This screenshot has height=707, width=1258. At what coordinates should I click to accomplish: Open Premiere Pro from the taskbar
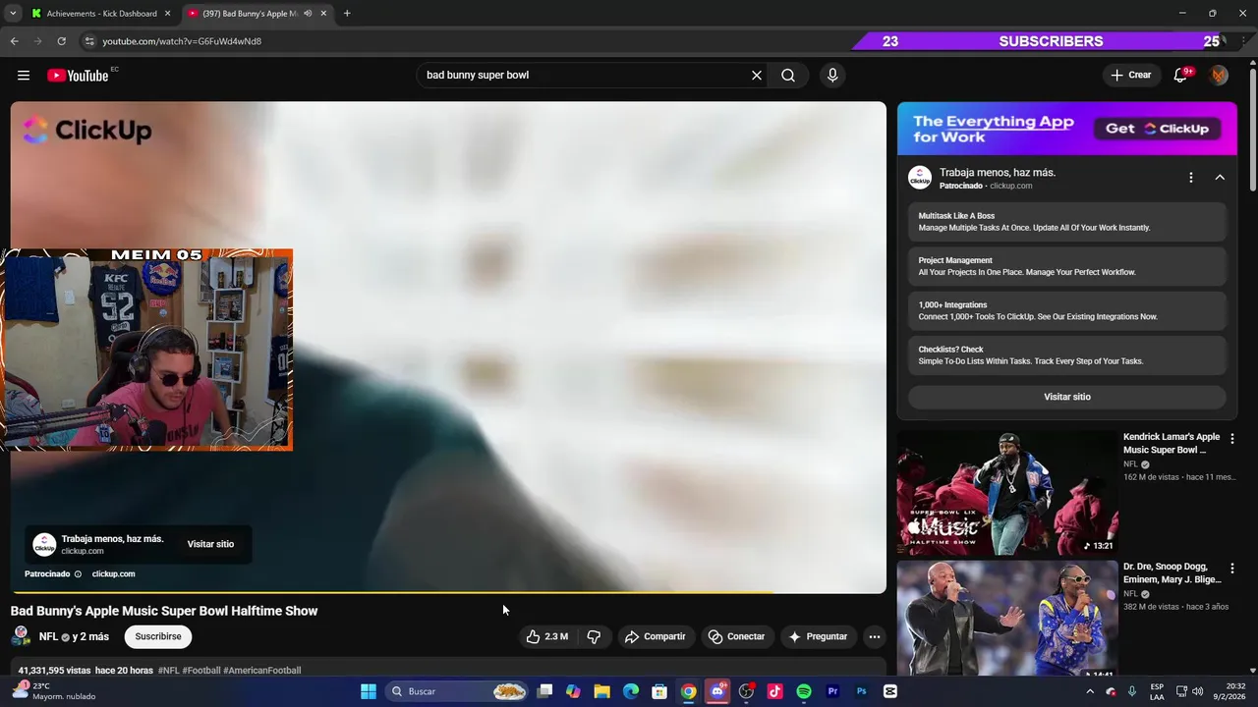pyautogui.click(x=832, y=691)
